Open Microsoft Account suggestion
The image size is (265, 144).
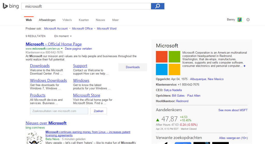pyautogui.click(x=56, y=28)
